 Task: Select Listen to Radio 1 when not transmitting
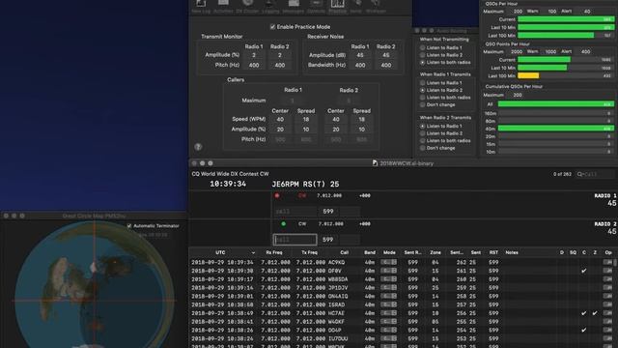coord(423,47)
